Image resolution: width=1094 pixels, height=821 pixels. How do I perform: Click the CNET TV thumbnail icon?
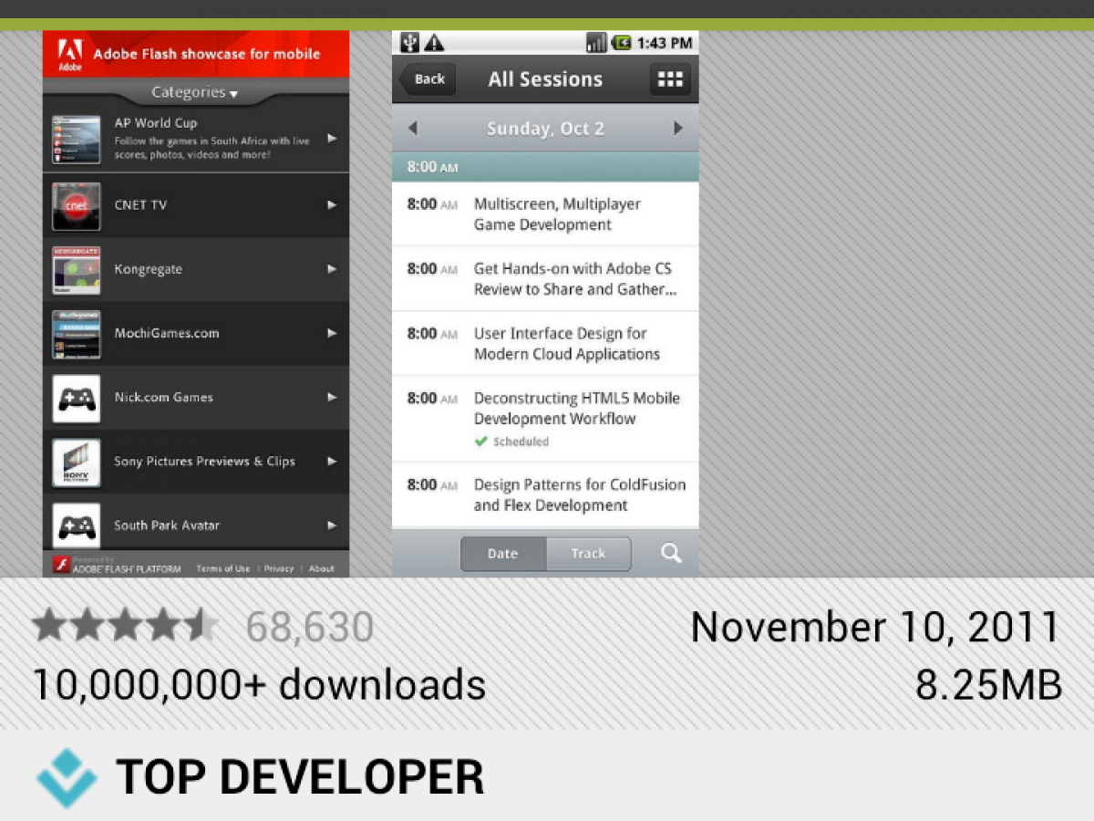77,206
